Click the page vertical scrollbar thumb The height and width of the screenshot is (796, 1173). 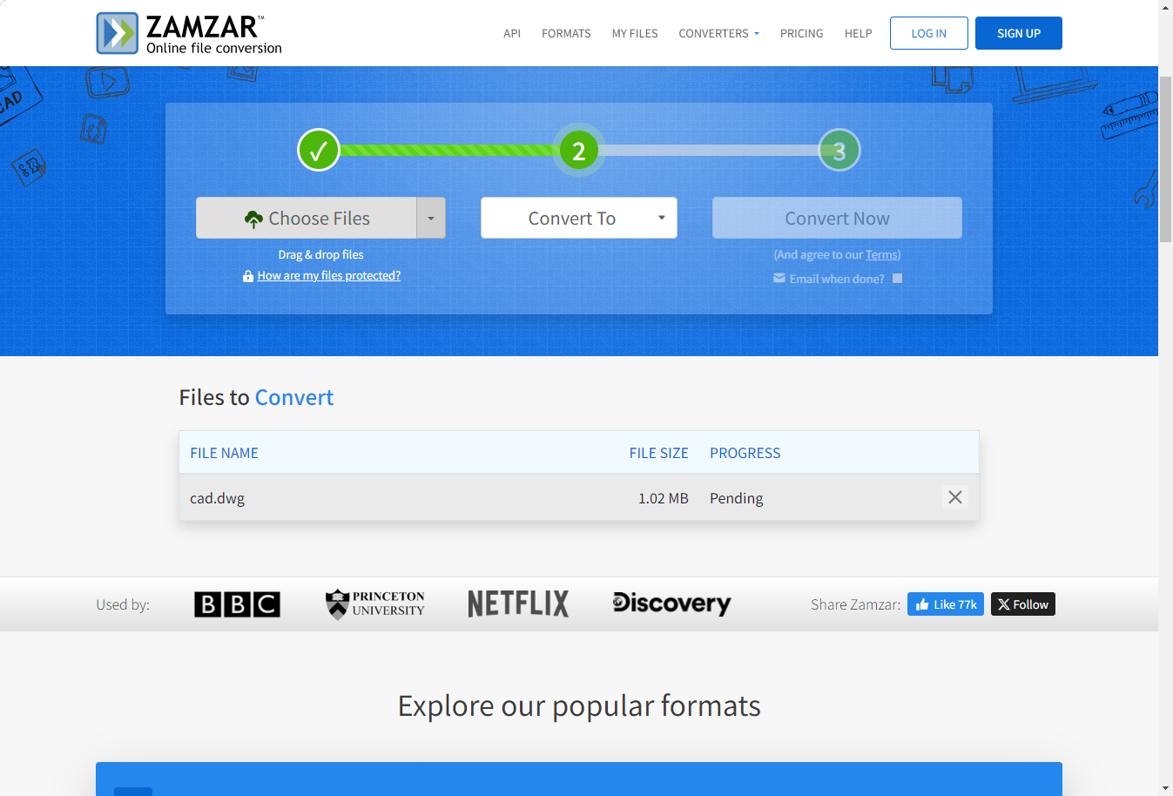(1165, 159)
